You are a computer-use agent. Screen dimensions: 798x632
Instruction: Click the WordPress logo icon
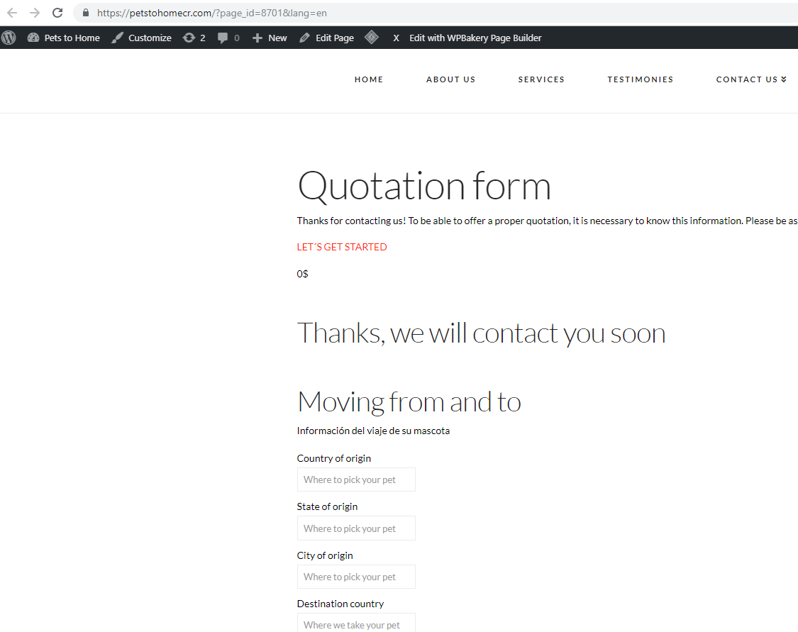coord(9,38)
